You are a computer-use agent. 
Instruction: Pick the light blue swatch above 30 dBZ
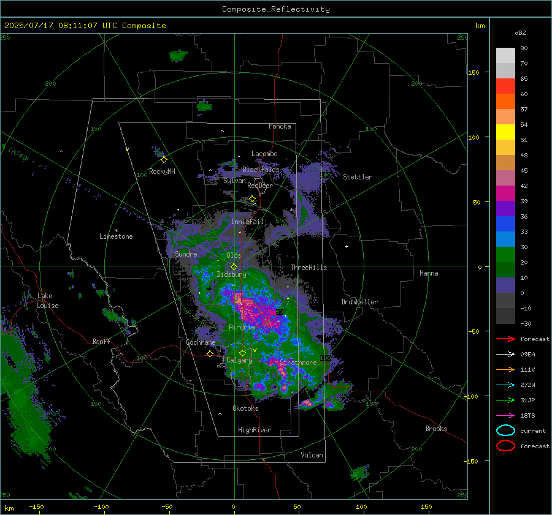click(505, 239)
